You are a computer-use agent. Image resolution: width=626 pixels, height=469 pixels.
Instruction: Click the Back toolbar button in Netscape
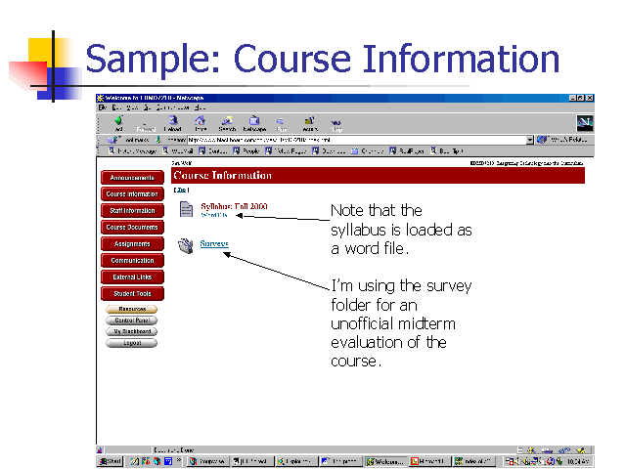tap(118, 124)
